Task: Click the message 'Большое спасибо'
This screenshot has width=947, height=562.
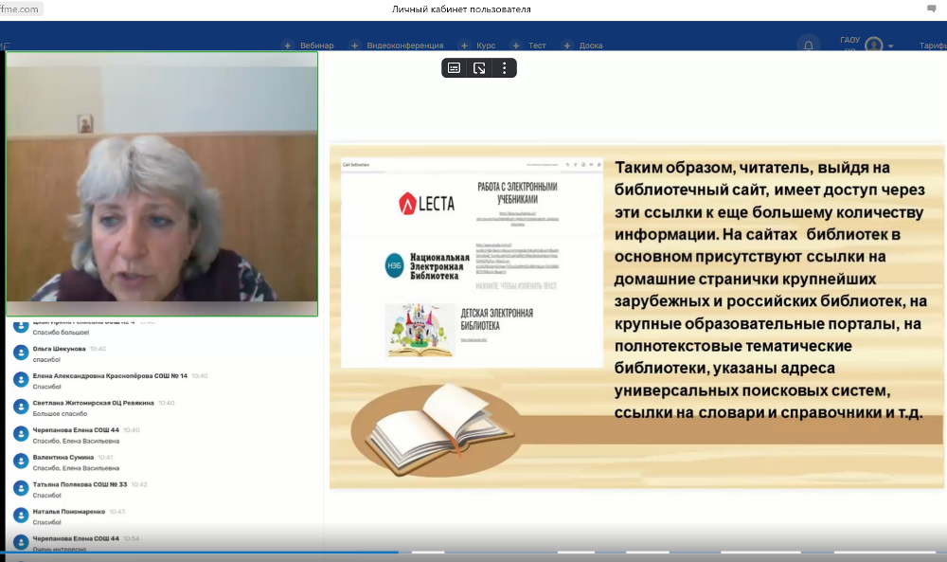Action: coord(60,414)
